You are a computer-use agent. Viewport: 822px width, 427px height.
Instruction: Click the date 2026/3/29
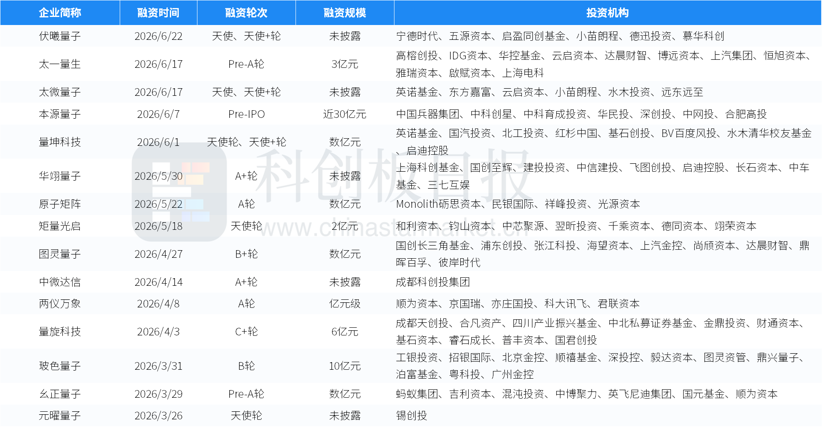click(x=158, y=394)
